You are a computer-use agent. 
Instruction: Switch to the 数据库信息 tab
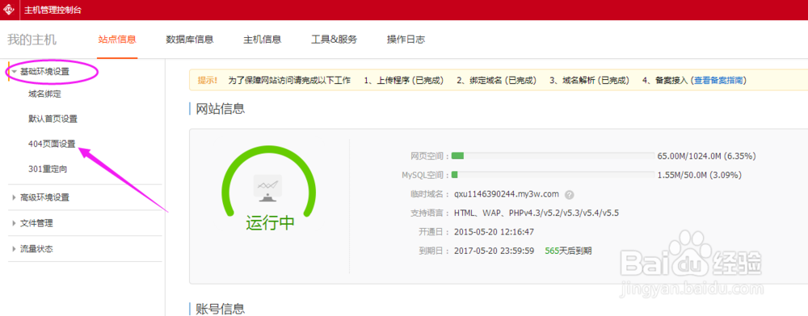pos(190,39)
